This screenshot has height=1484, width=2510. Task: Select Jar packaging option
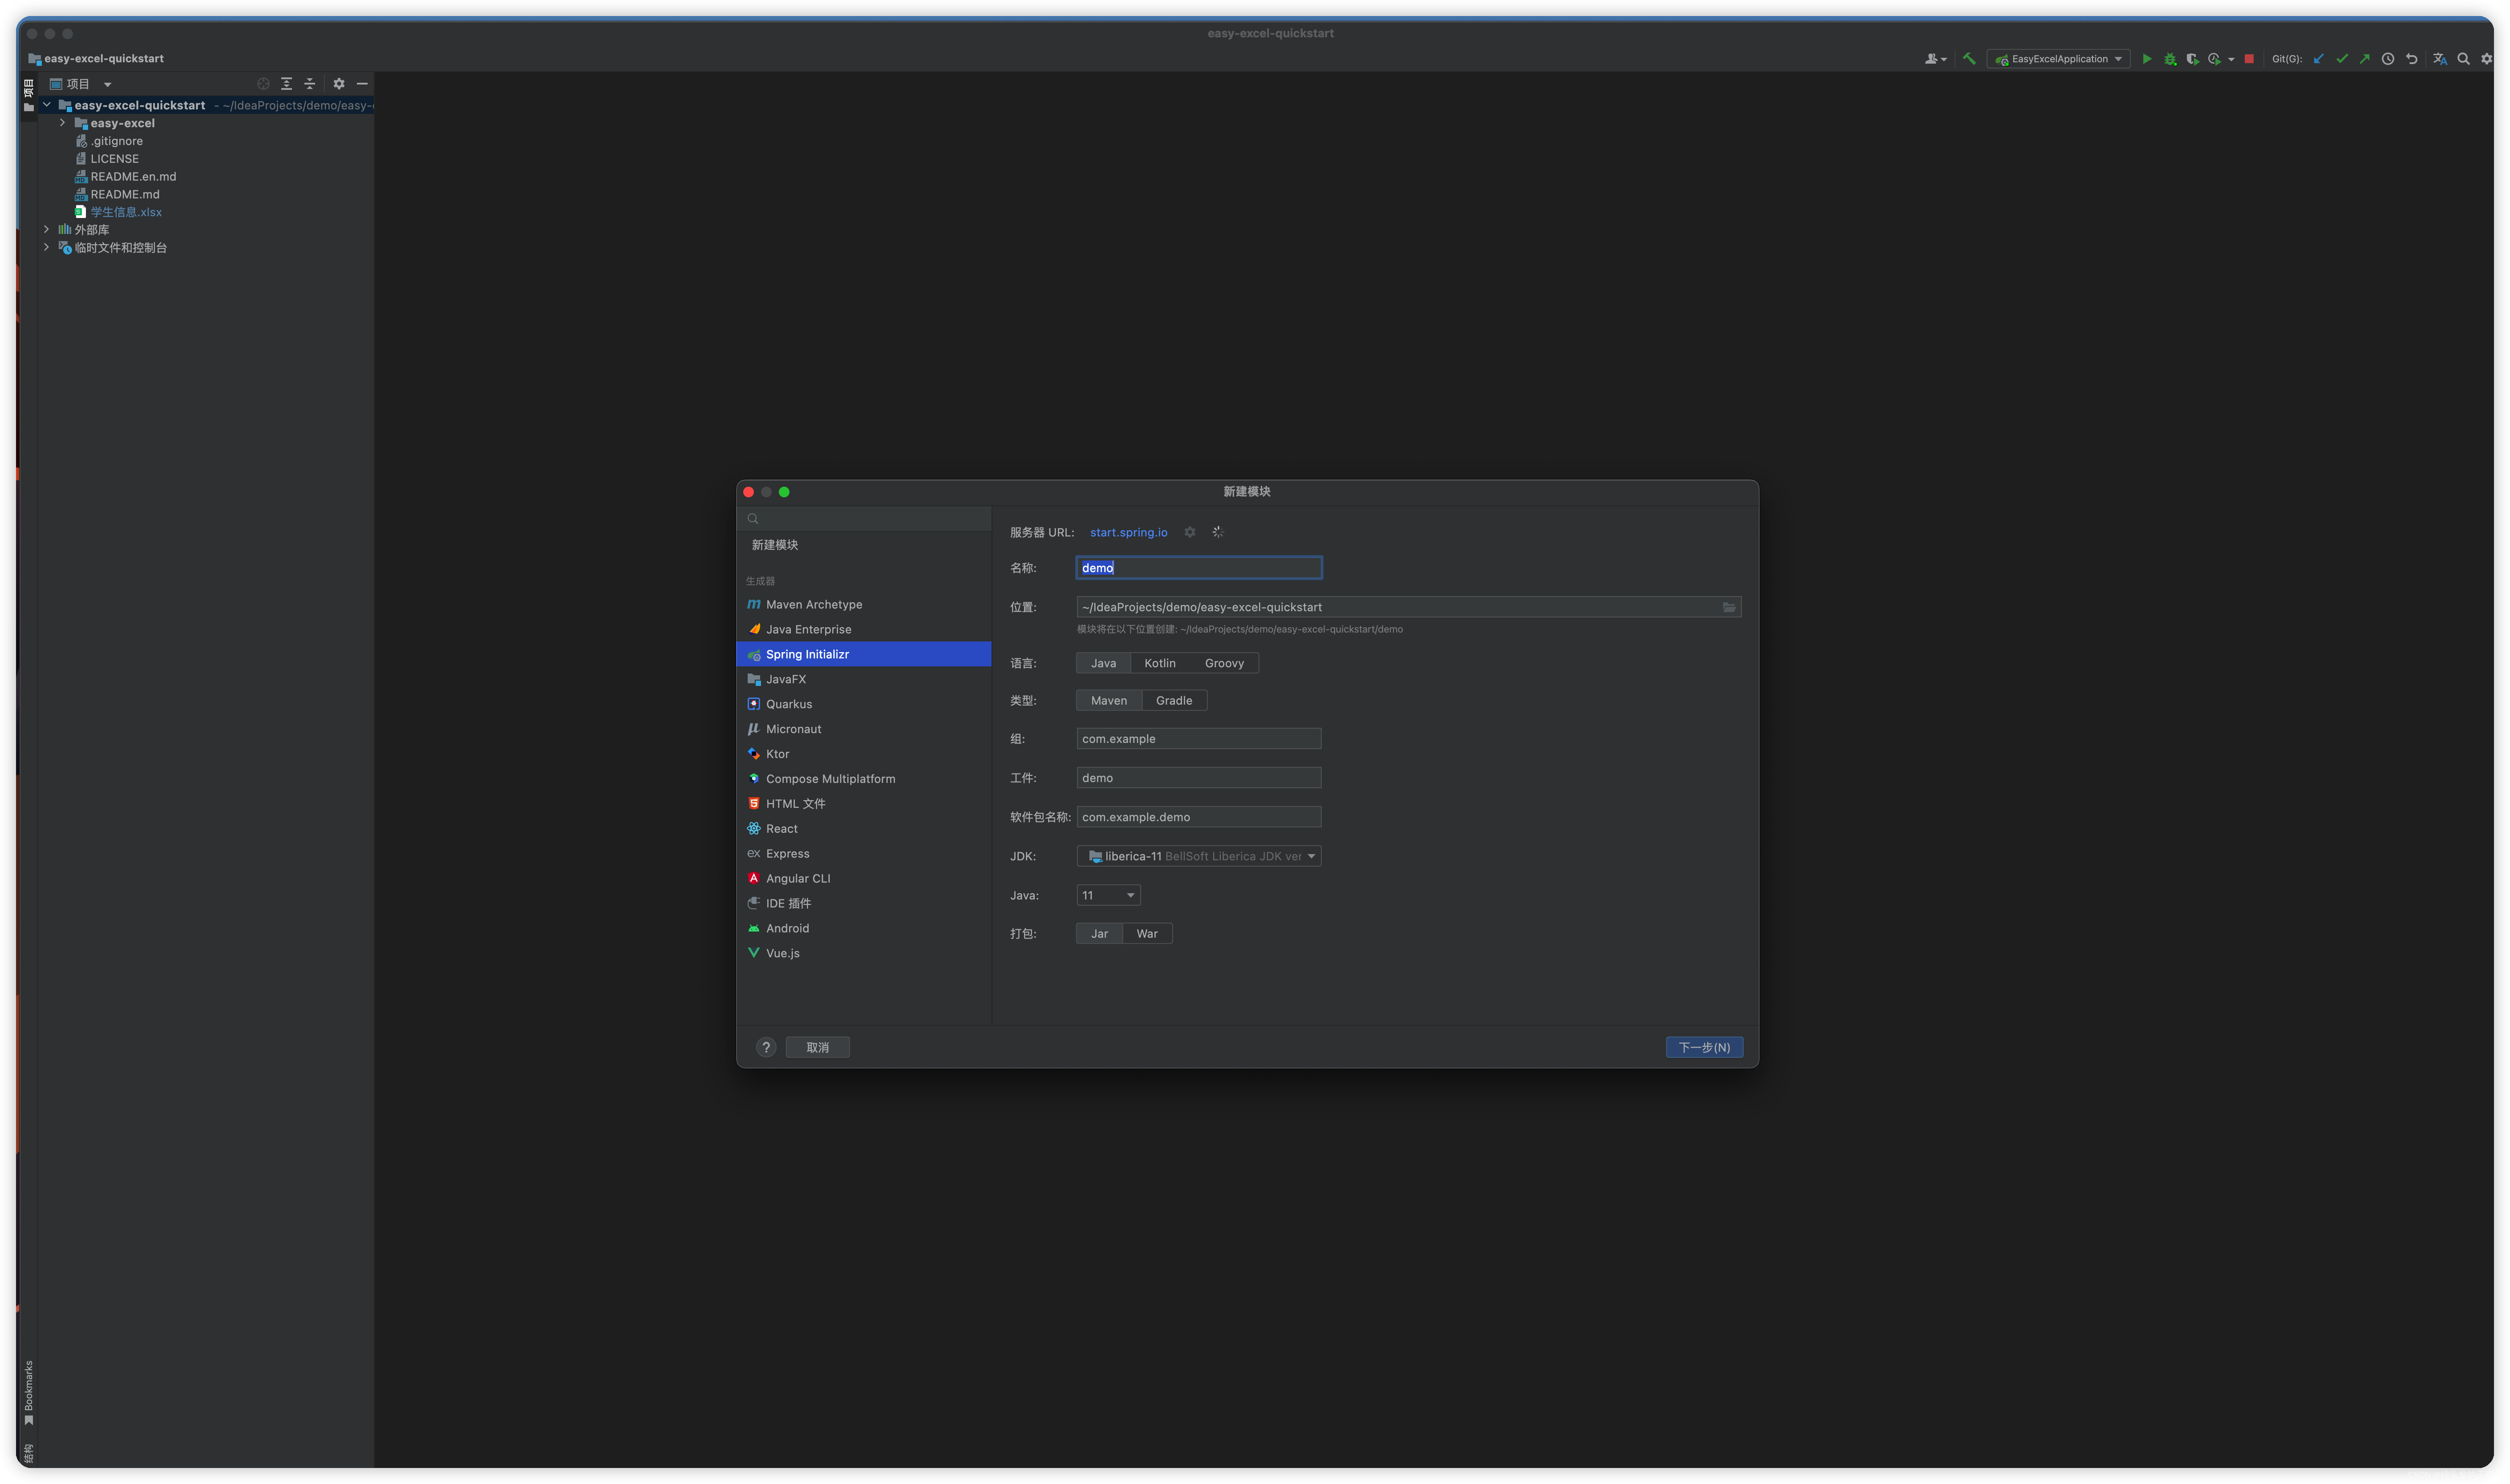[x=1098, y=933]
